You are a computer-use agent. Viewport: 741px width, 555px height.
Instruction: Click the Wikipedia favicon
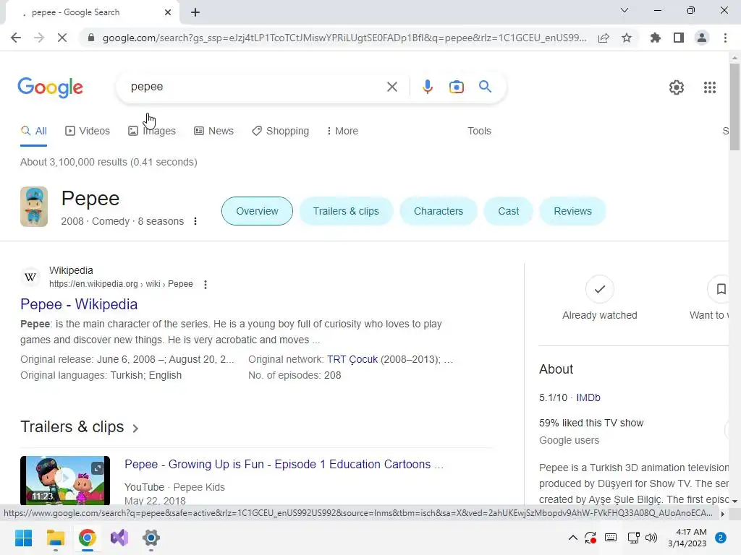(30, 277)
